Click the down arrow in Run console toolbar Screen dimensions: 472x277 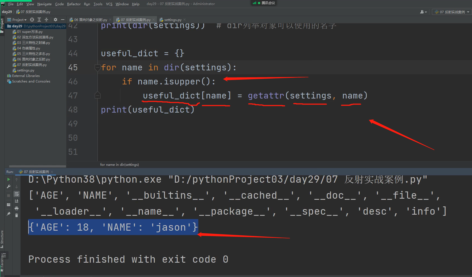coord(17,187)
